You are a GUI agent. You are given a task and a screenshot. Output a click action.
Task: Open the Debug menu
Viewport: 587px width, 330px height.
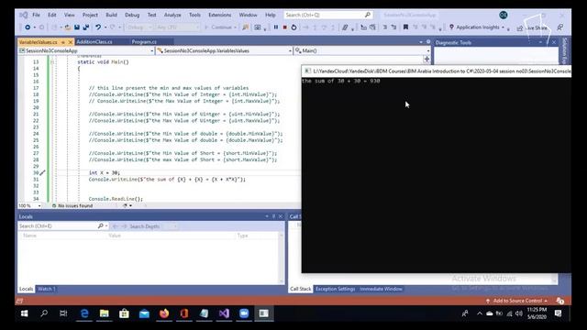point(132,15)
